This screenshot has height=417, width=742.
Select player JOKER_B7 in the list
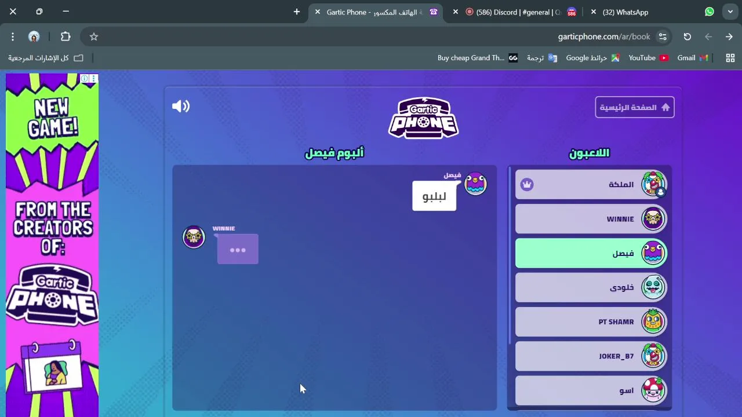click(x=591, y=356)
